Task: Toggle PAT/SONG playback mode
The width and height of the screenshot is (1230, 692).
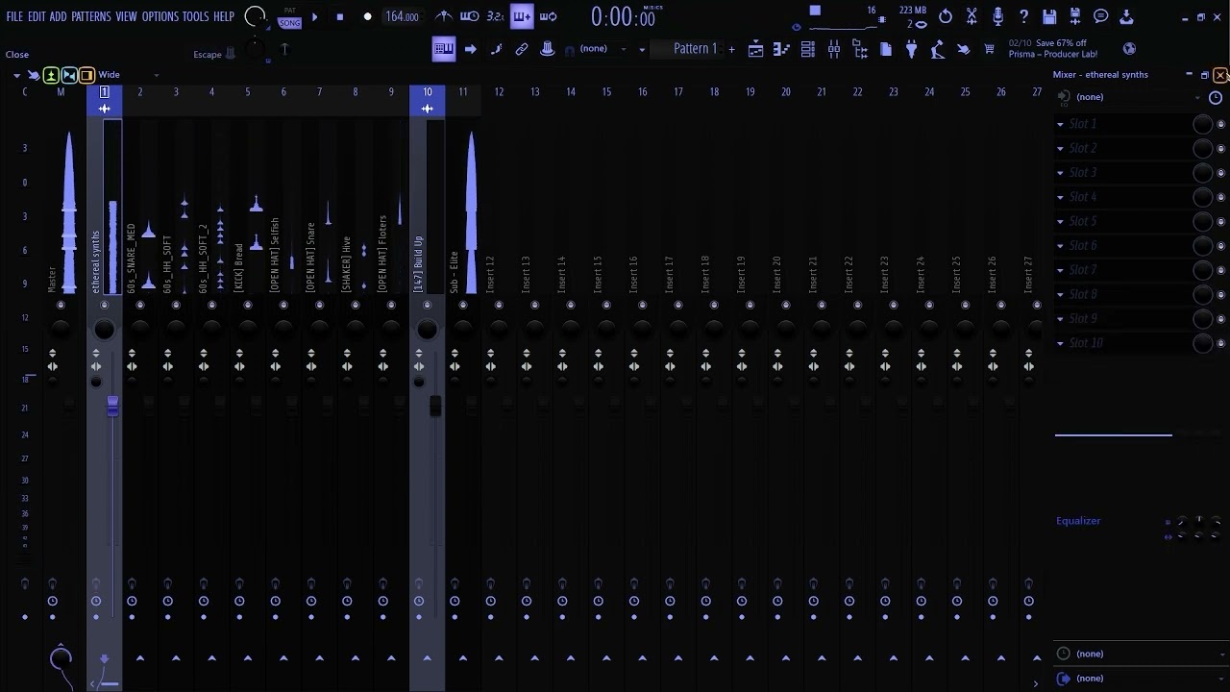Action: click(x=289, y=17)
